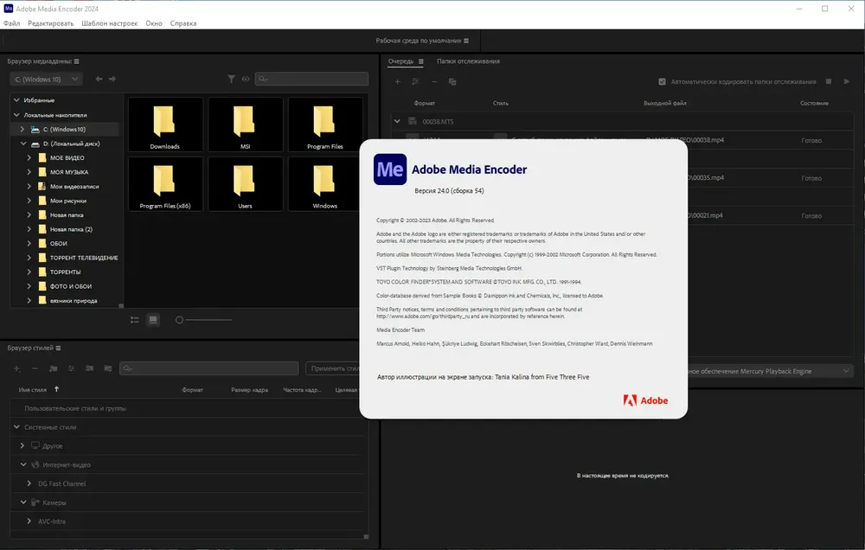Add source with queue plus icon
Screen dimensions: 865x550
[x=397, y=81]
